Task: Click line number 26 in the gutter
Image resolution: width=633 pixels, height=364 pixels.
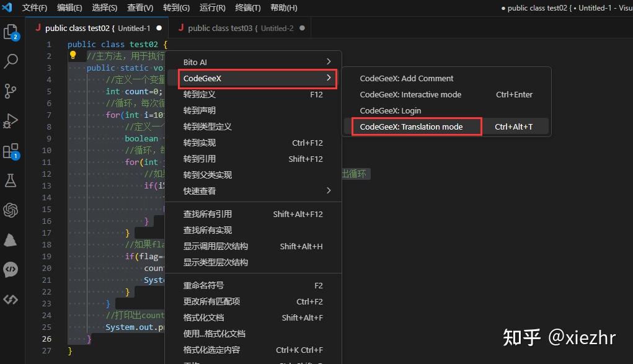Action: point(47,339)
